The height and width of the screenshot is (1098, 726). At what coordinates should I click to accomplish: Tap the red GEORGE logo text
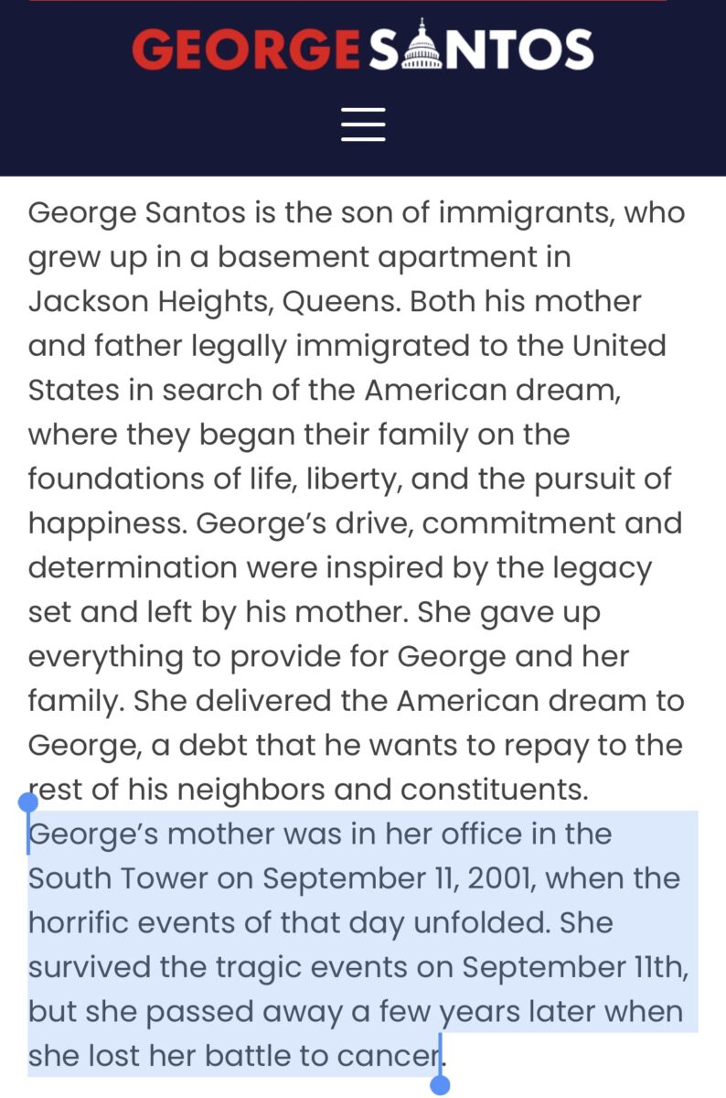coord(246,50)
